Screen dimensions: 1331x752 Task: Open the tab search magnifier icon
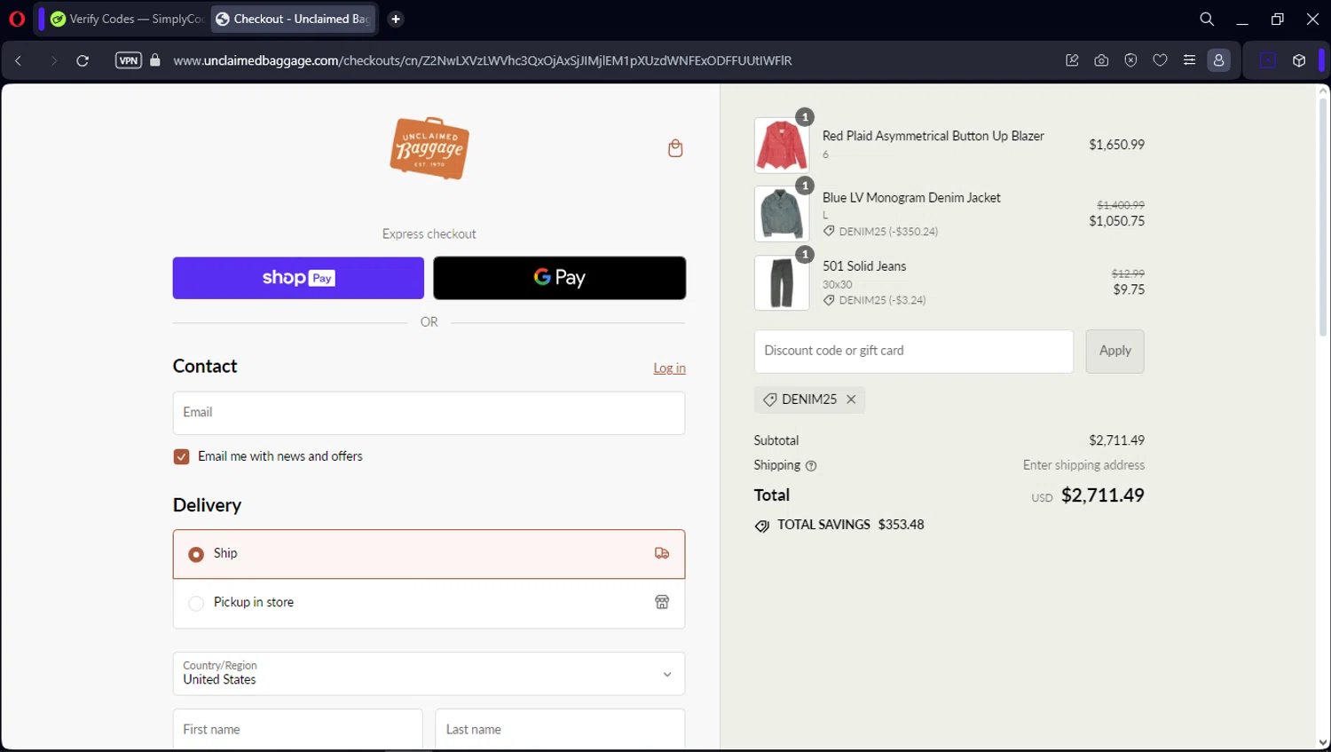click(1207, 19)
